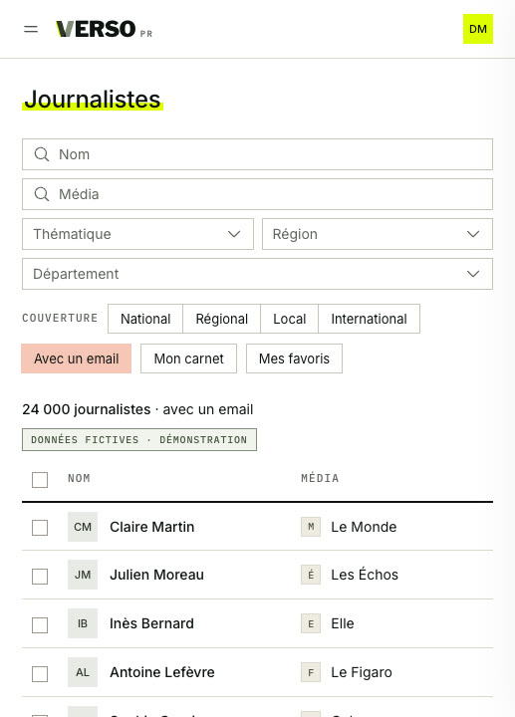Click the Le Figaro media badge icon
The height and width of the screenshot is (717, 515).
[x=311, y=672]
